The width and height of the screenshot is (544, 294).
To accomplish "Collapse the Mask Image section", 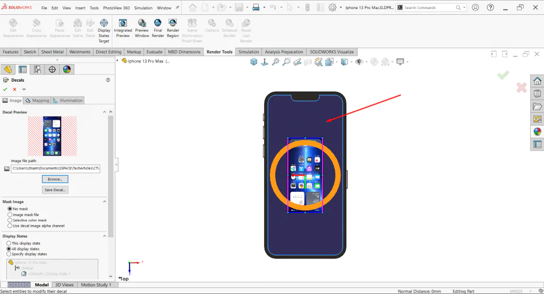I will pos(105,202).
